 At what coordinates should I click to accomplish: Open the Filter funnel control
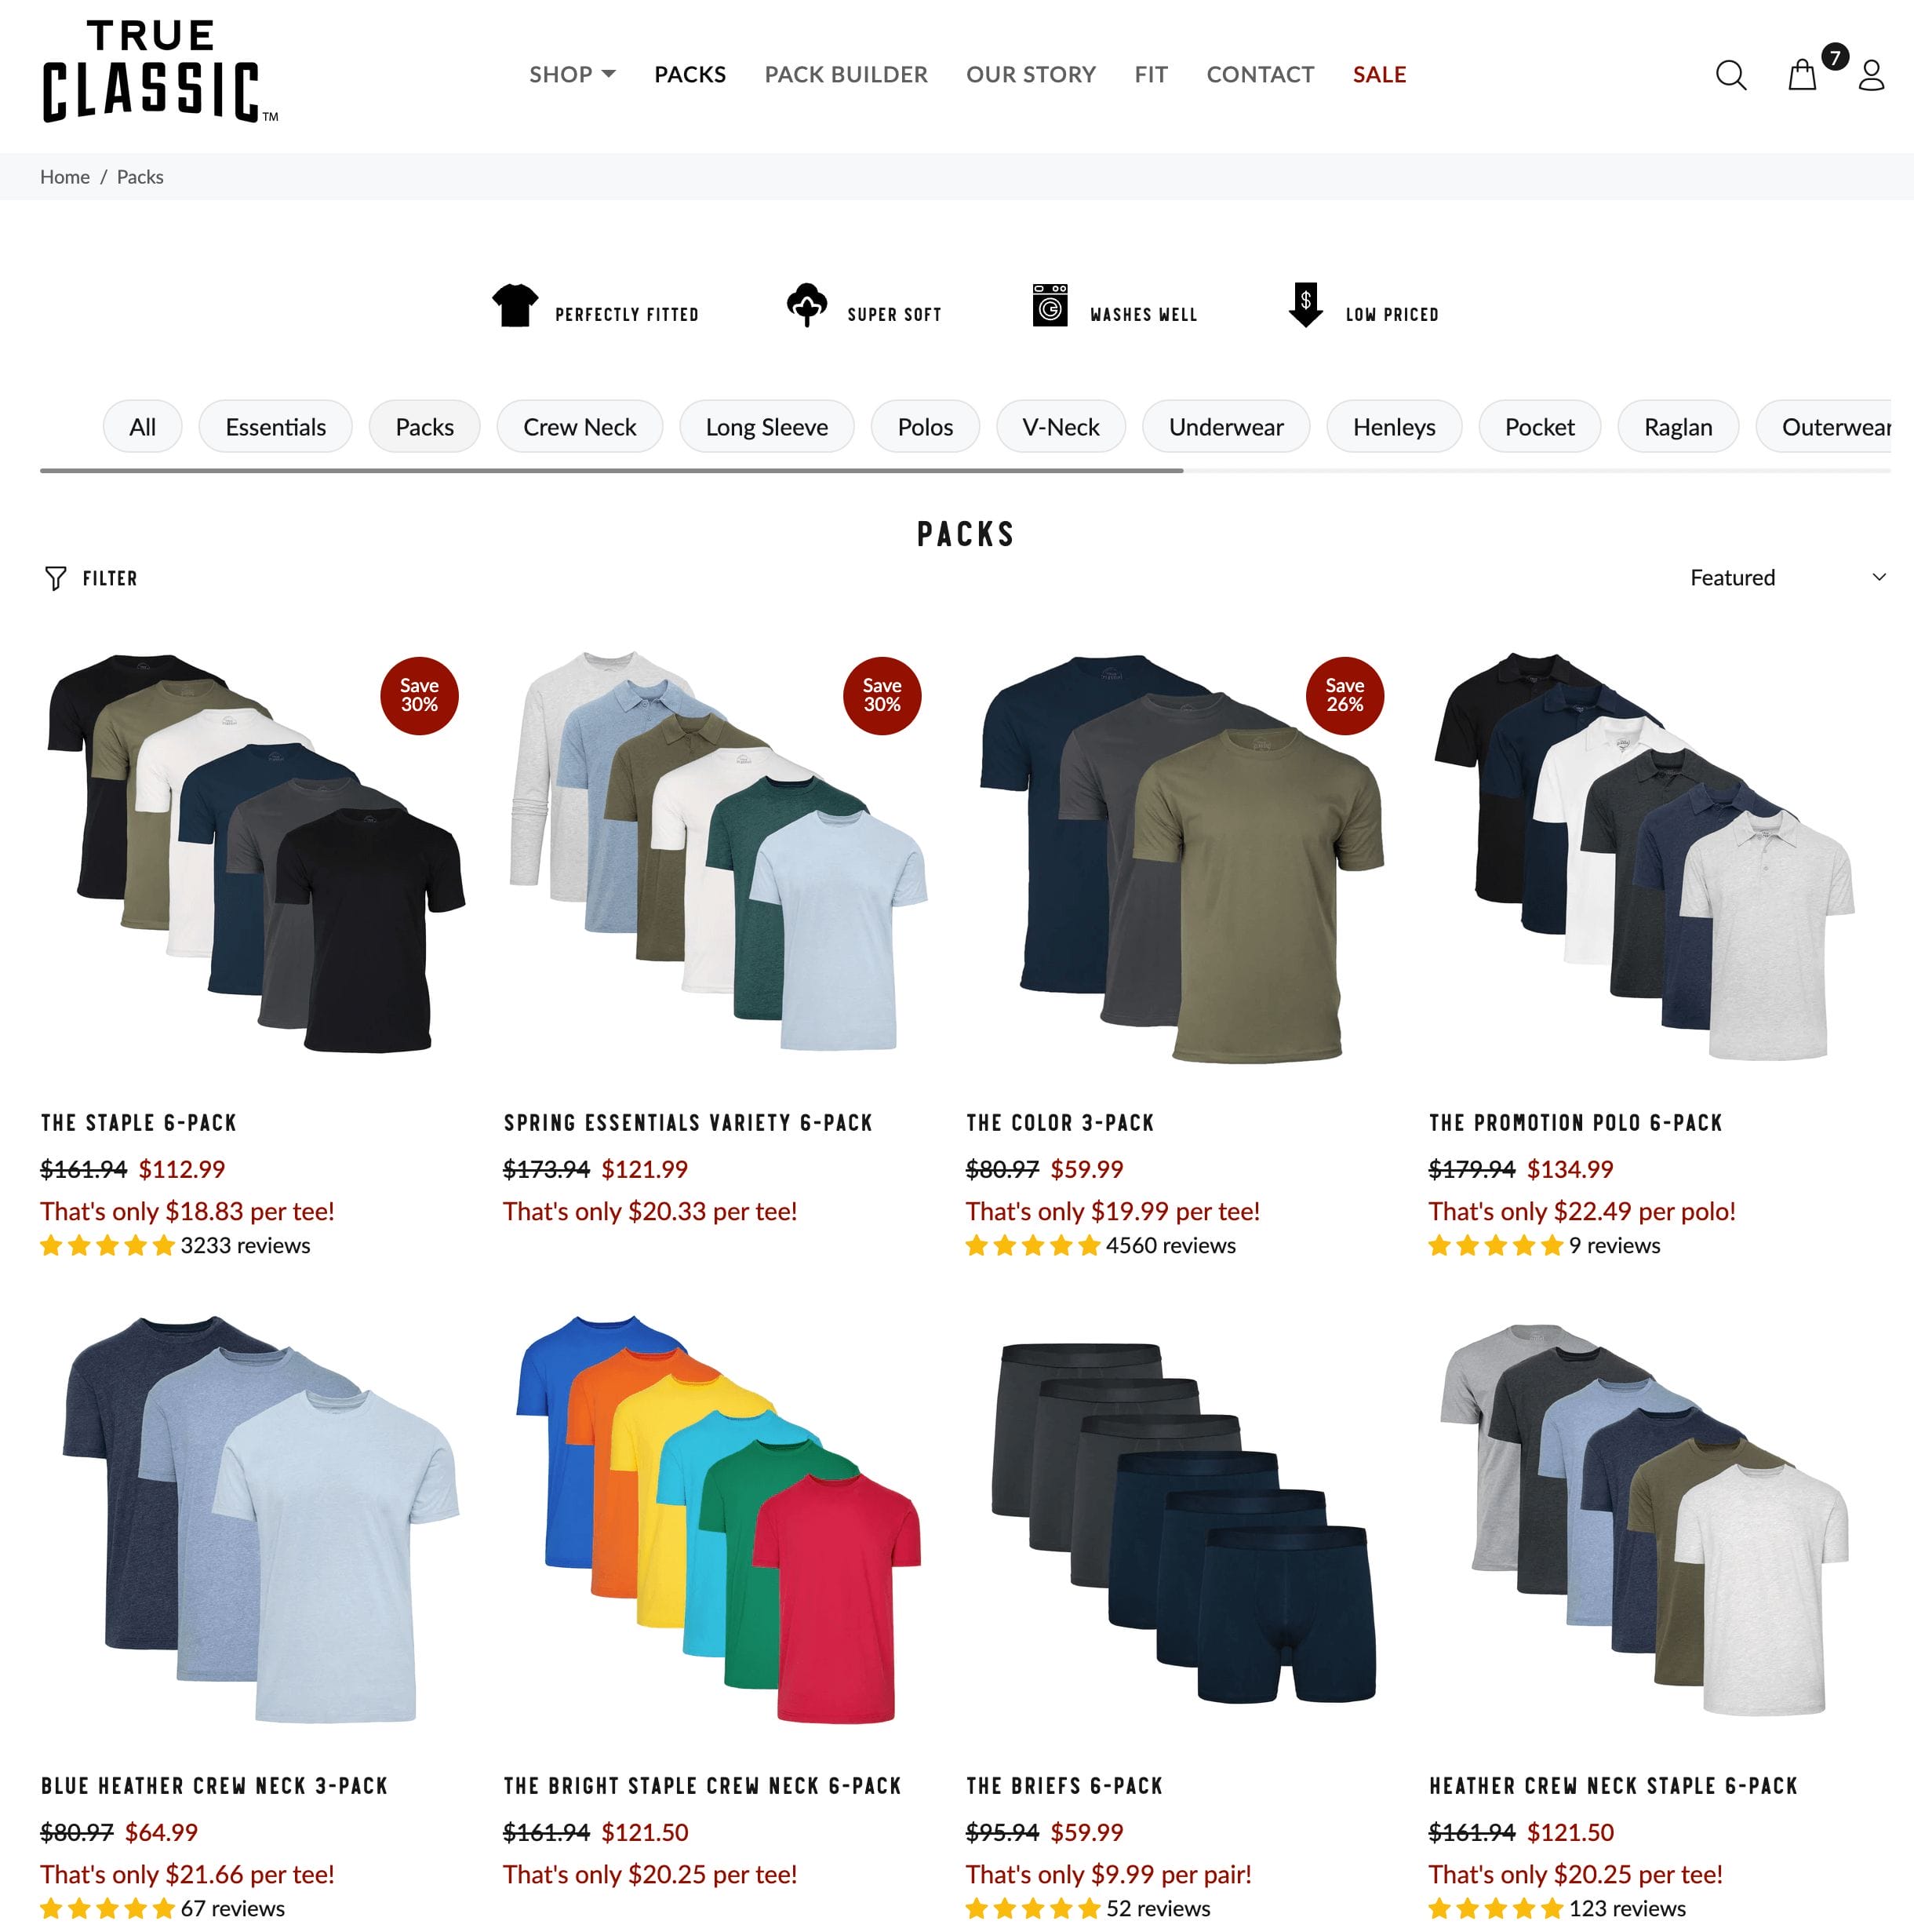click(91, 578)
